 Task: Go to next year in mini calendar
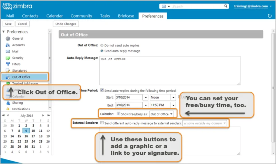tap(48, 115)
